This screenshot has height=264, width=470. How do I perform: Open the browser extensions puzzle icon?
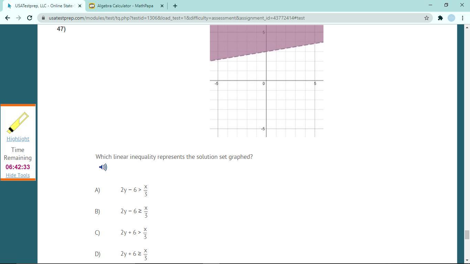[440, 18]
